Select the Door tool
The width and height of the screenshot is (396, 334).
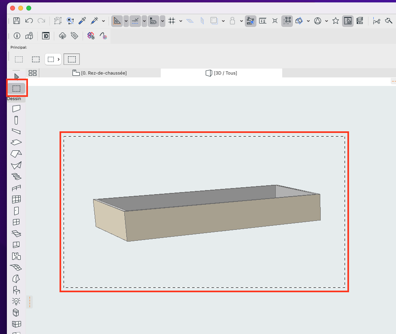click(17, 211)
